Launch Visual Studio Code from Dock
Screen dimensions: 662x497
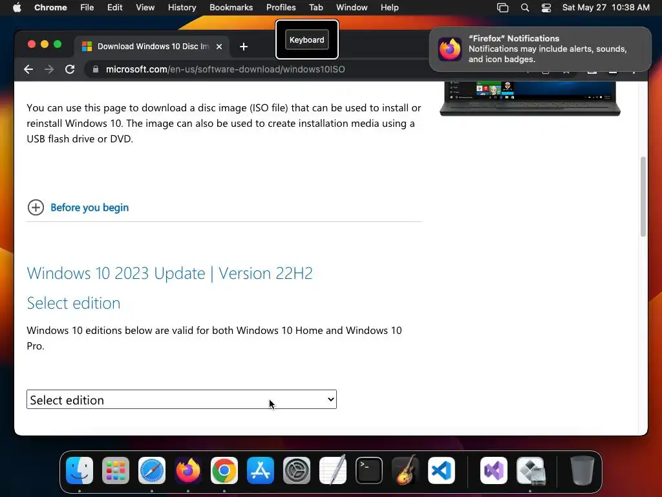[x=441, y=470]
